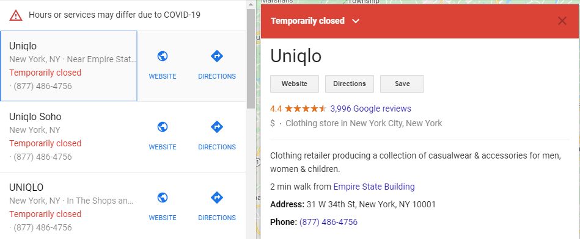This screenshot has width=580, height=239.
Task: Expand the Temporarily closed chevron
Action: 356,21
